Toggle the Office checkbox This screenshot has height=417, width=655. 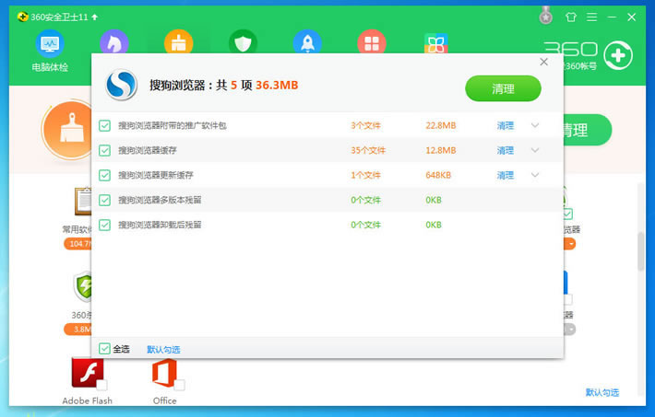coord(179,385)
